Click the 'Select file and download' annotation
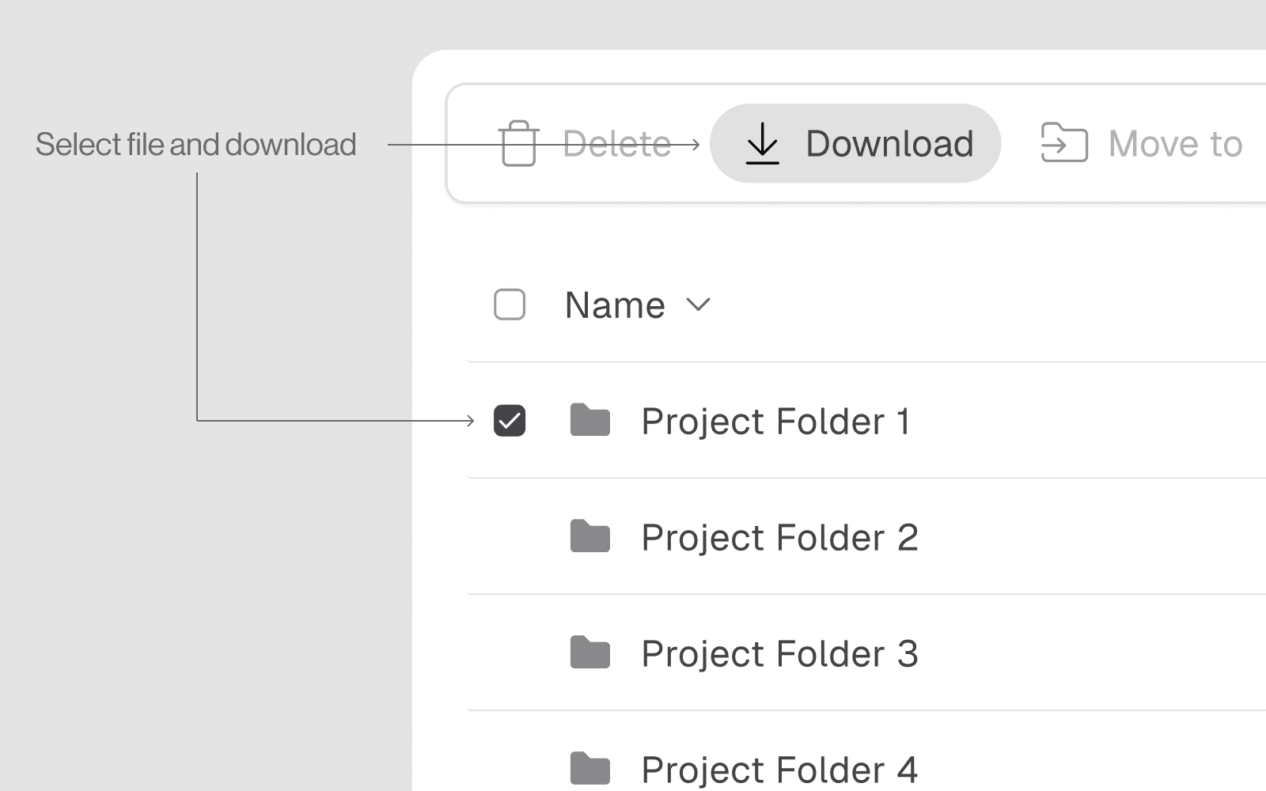This screenshot has width=1266, height=791. 196,145
